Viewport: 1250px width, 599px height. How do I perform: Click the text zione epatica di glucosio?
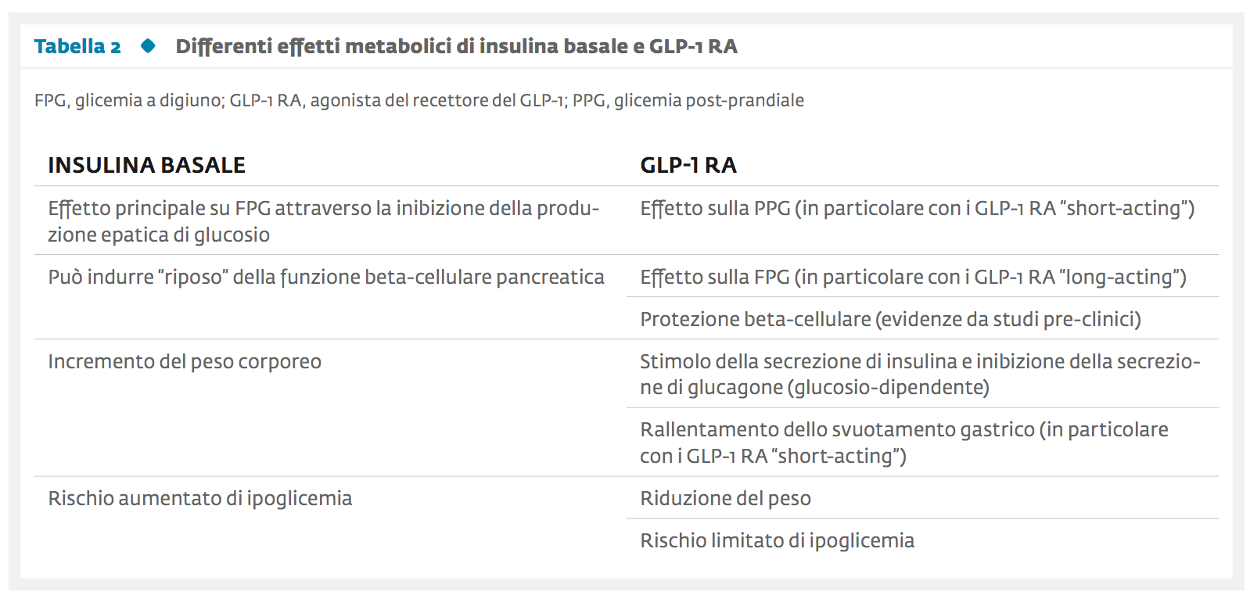[159, 235]
